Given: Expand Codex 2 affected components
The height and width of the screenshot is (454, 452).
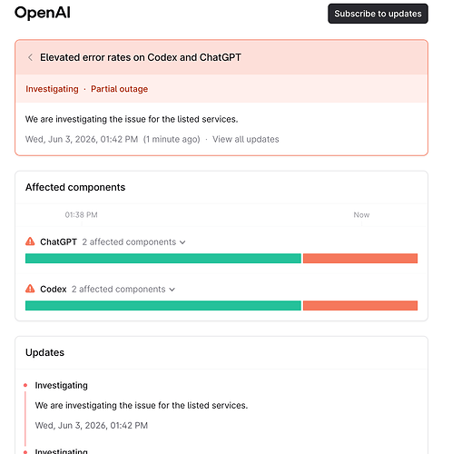Looking at the screenshot, I should coord(123,290).
